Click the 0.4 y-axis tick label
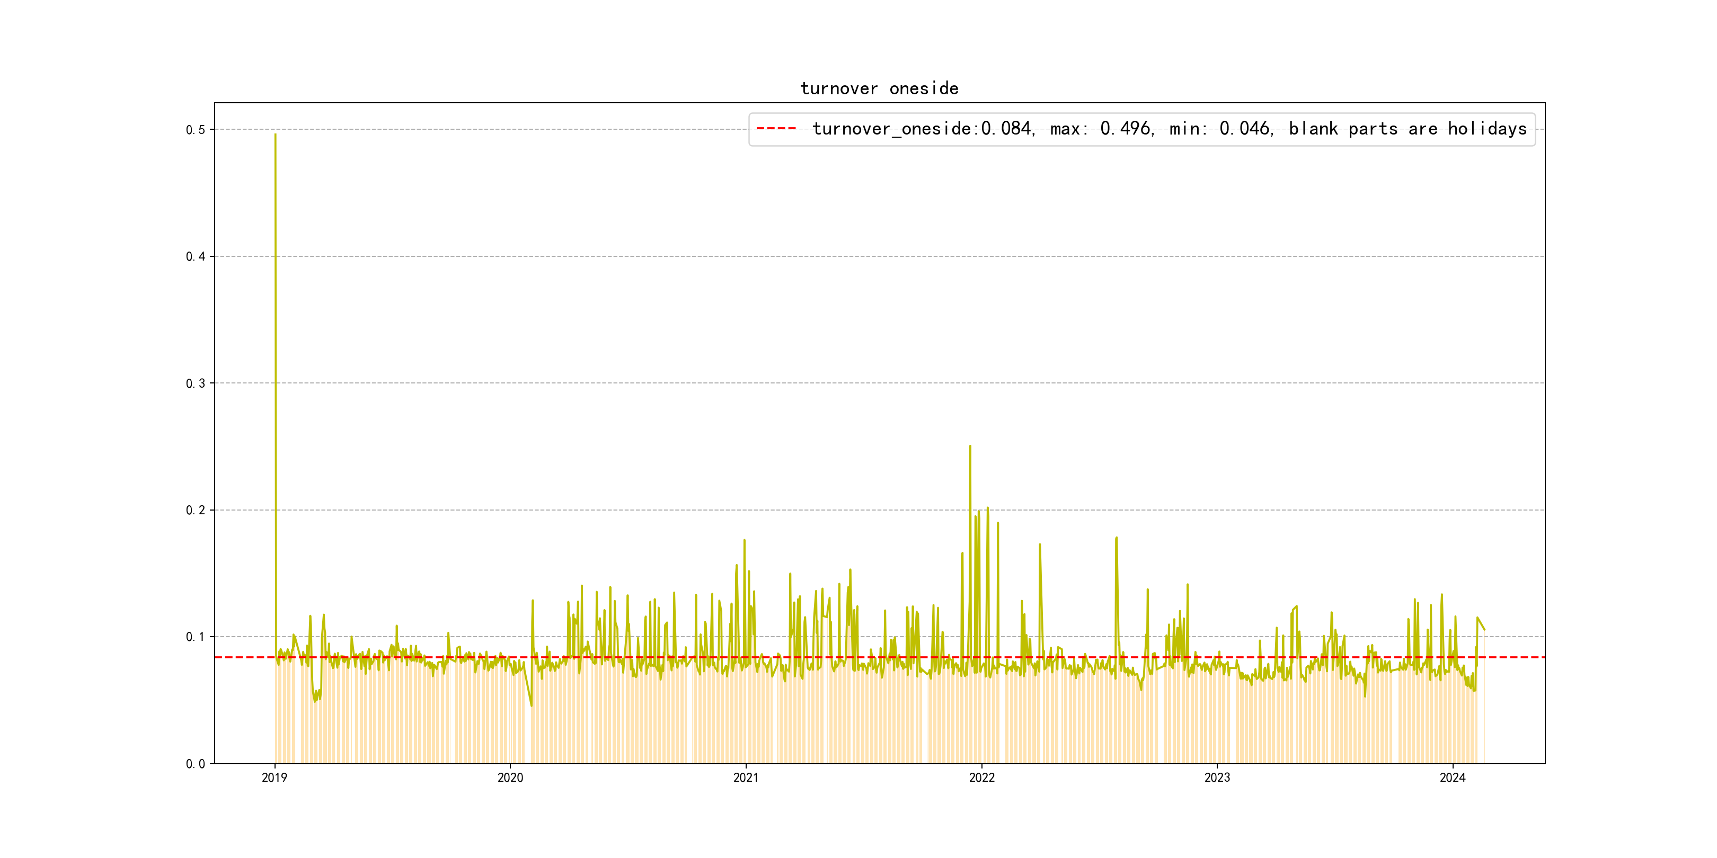 tap(196, 256)
